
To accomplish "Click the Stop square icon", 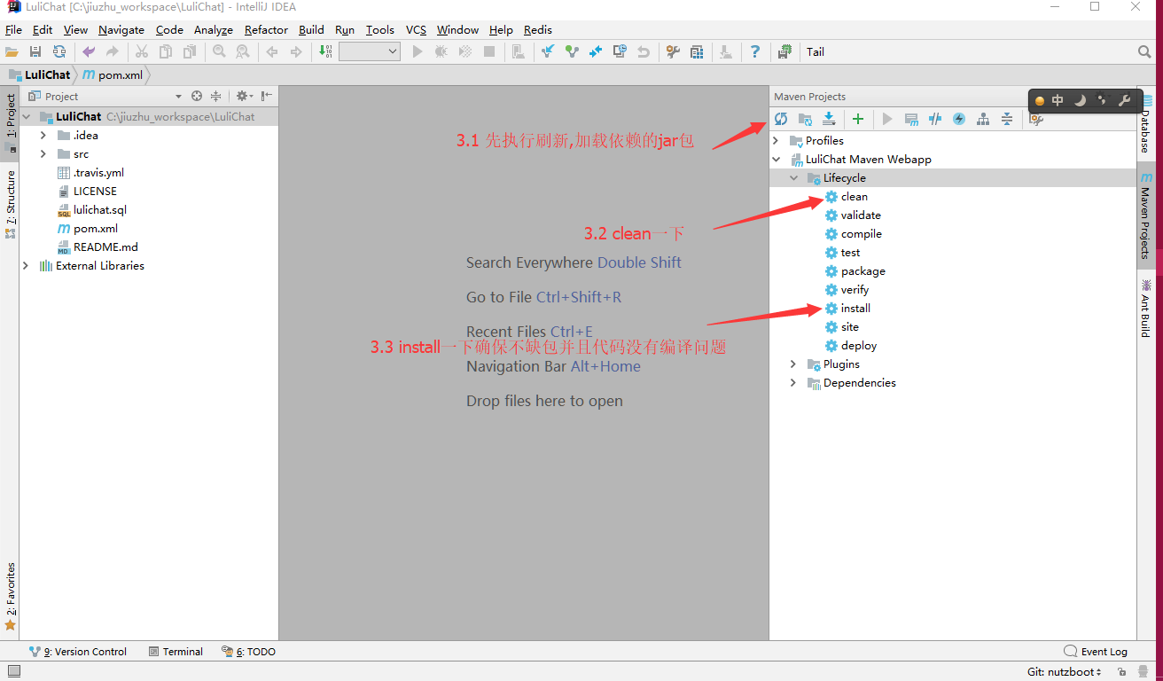I will coord(489,52).
